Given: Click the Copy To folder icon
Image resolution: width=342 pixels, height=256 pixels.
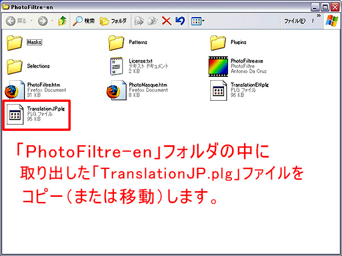Looking at the screenshot, I should click(x=152, y=21).
